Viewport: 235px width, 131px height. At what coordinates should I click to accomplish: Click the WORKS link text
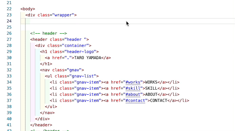(x=151, y=82)
